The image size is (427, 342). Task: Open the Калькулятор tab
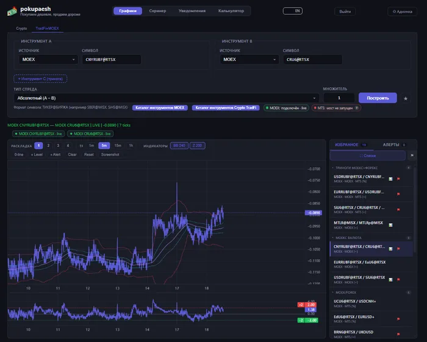231,11
